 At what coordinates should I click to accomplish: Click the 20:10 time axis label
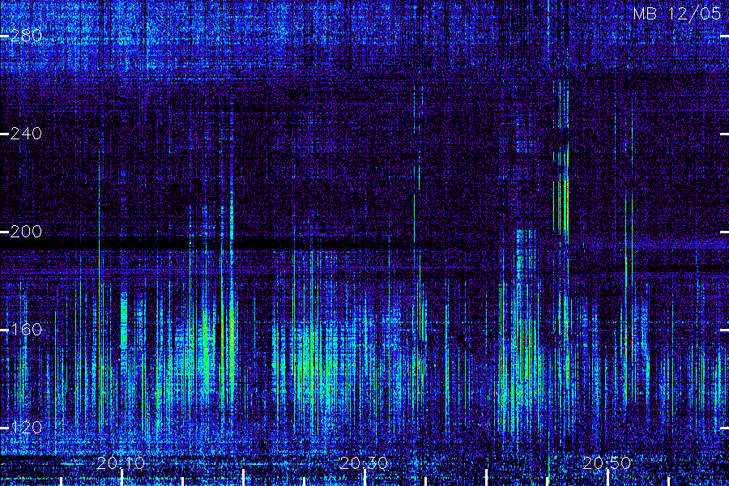(x=121, y=463)
